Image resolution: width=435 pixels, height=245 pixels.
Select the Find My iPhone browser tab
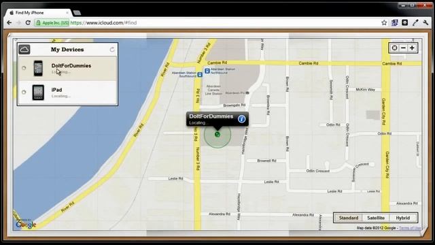pyautogui.click(x=38, y=13)
